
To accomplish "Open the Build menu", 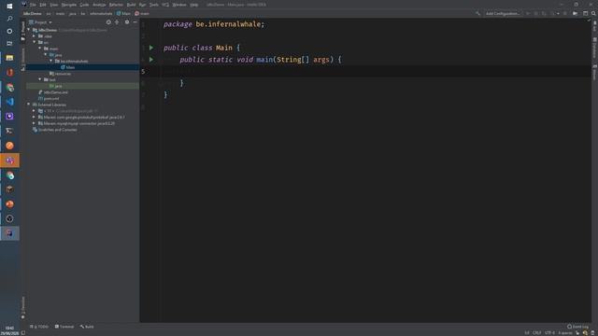I will (x=131, y=5).
